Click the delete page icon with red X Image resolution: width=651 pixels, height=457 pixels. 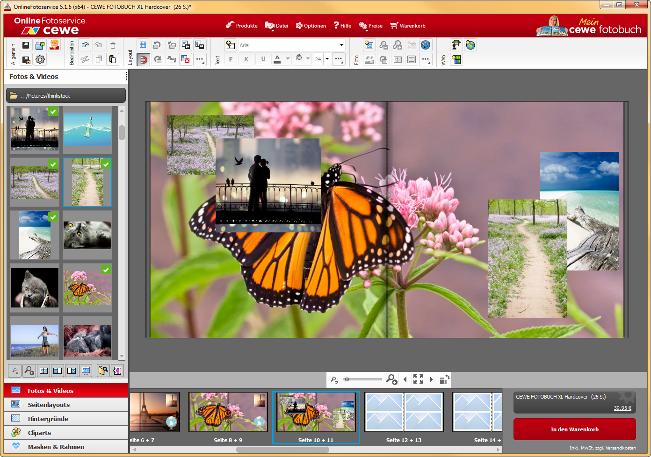pos(186,59)
